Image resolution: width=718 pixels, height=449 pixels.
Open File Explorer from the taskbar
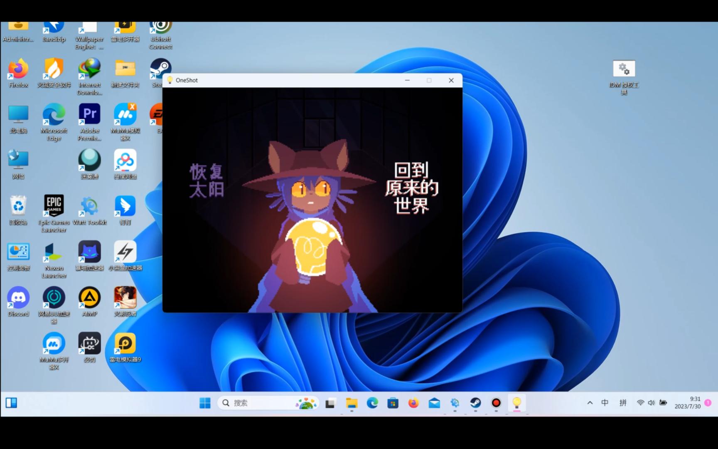click(352, 403)
